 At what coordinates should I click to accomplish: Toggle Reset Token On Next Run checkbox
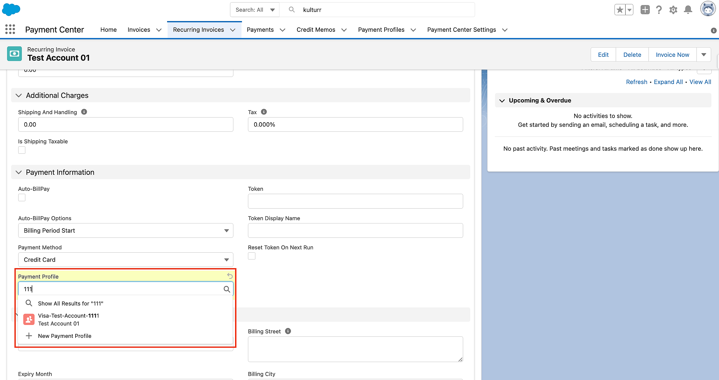point(252,256)
